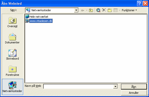Select www.ritaolesen.dk entry
Screen dimensions: 149x97
(41, 21)
